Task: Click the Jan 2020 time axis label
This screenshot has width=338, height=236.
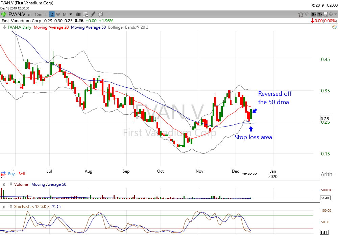Action: click(x=273, y=174)
